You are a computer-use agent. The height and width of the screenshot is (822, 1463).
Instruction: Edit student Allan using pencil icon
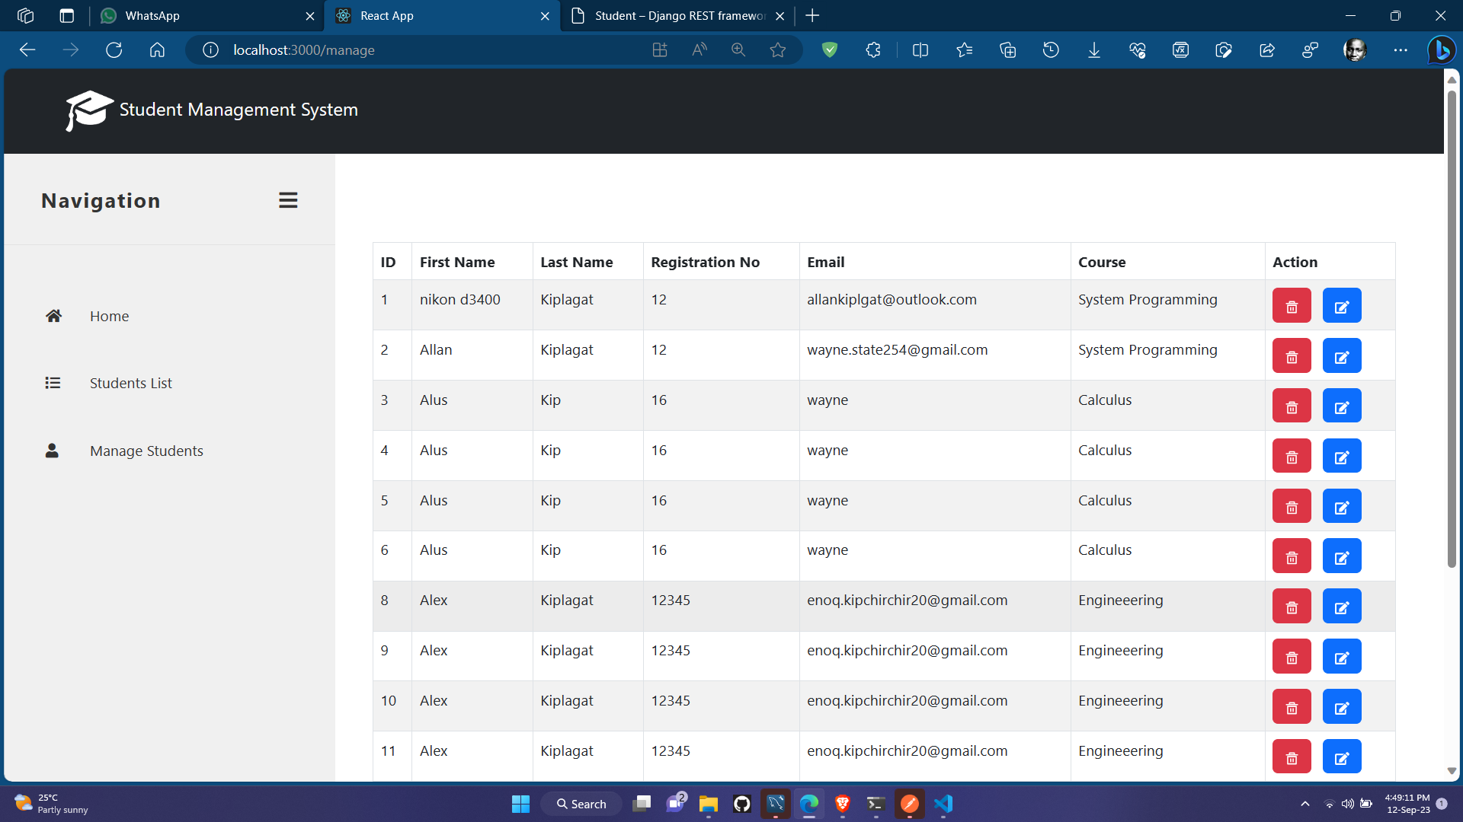click(1341, 355)
